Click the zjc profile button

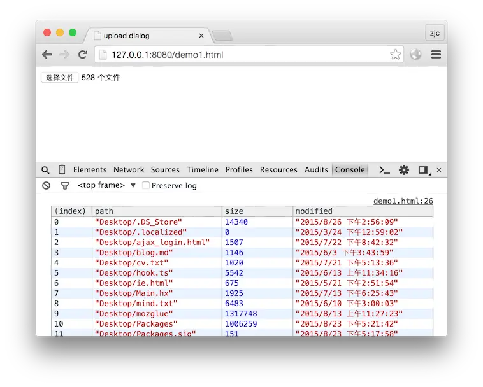pyautogui.click(x=435, y=33)
